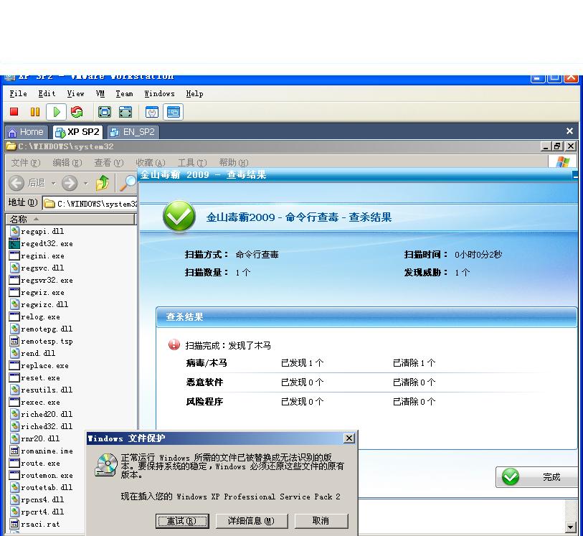Switch to the XP SP2 tab

pos(77,132)
